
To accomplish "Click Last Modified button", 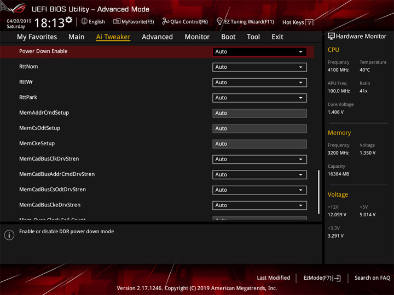I will pyautogui.click(x=274, y=278).
